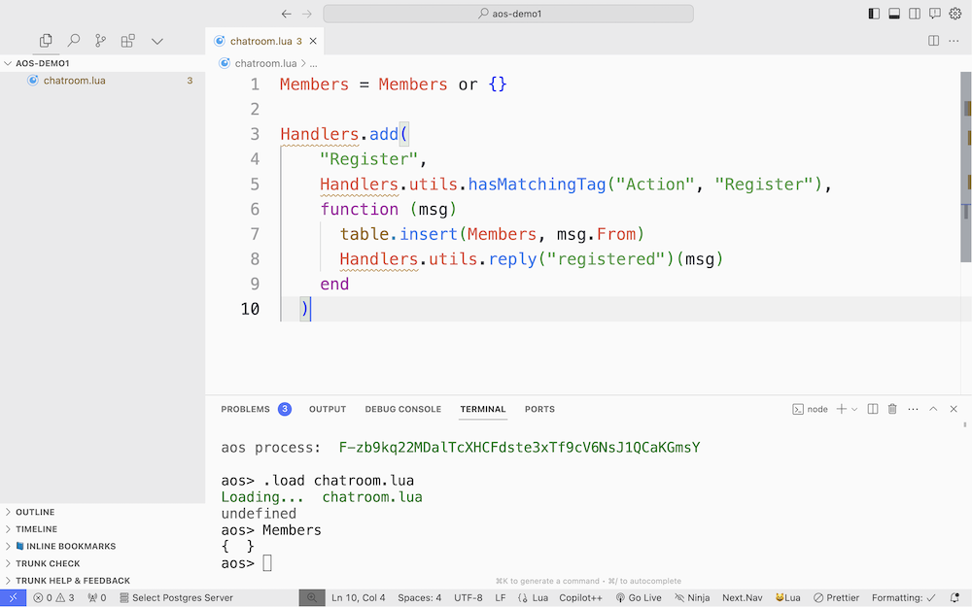Open notifications via the bell icon

click(x=933, y=13)
